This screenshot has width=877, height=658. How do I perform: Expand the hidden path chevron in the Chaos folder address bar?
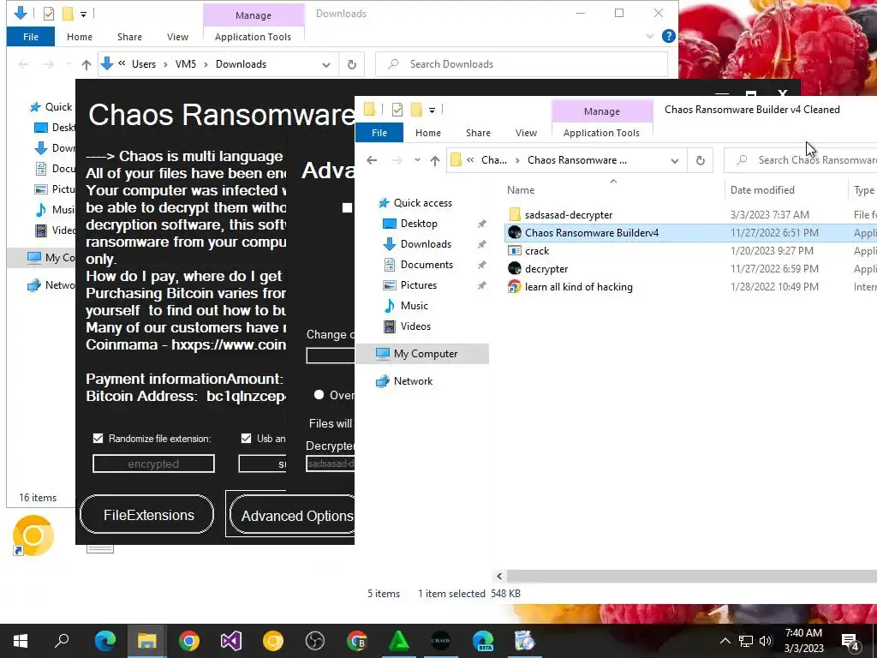[x=470, y=160]
